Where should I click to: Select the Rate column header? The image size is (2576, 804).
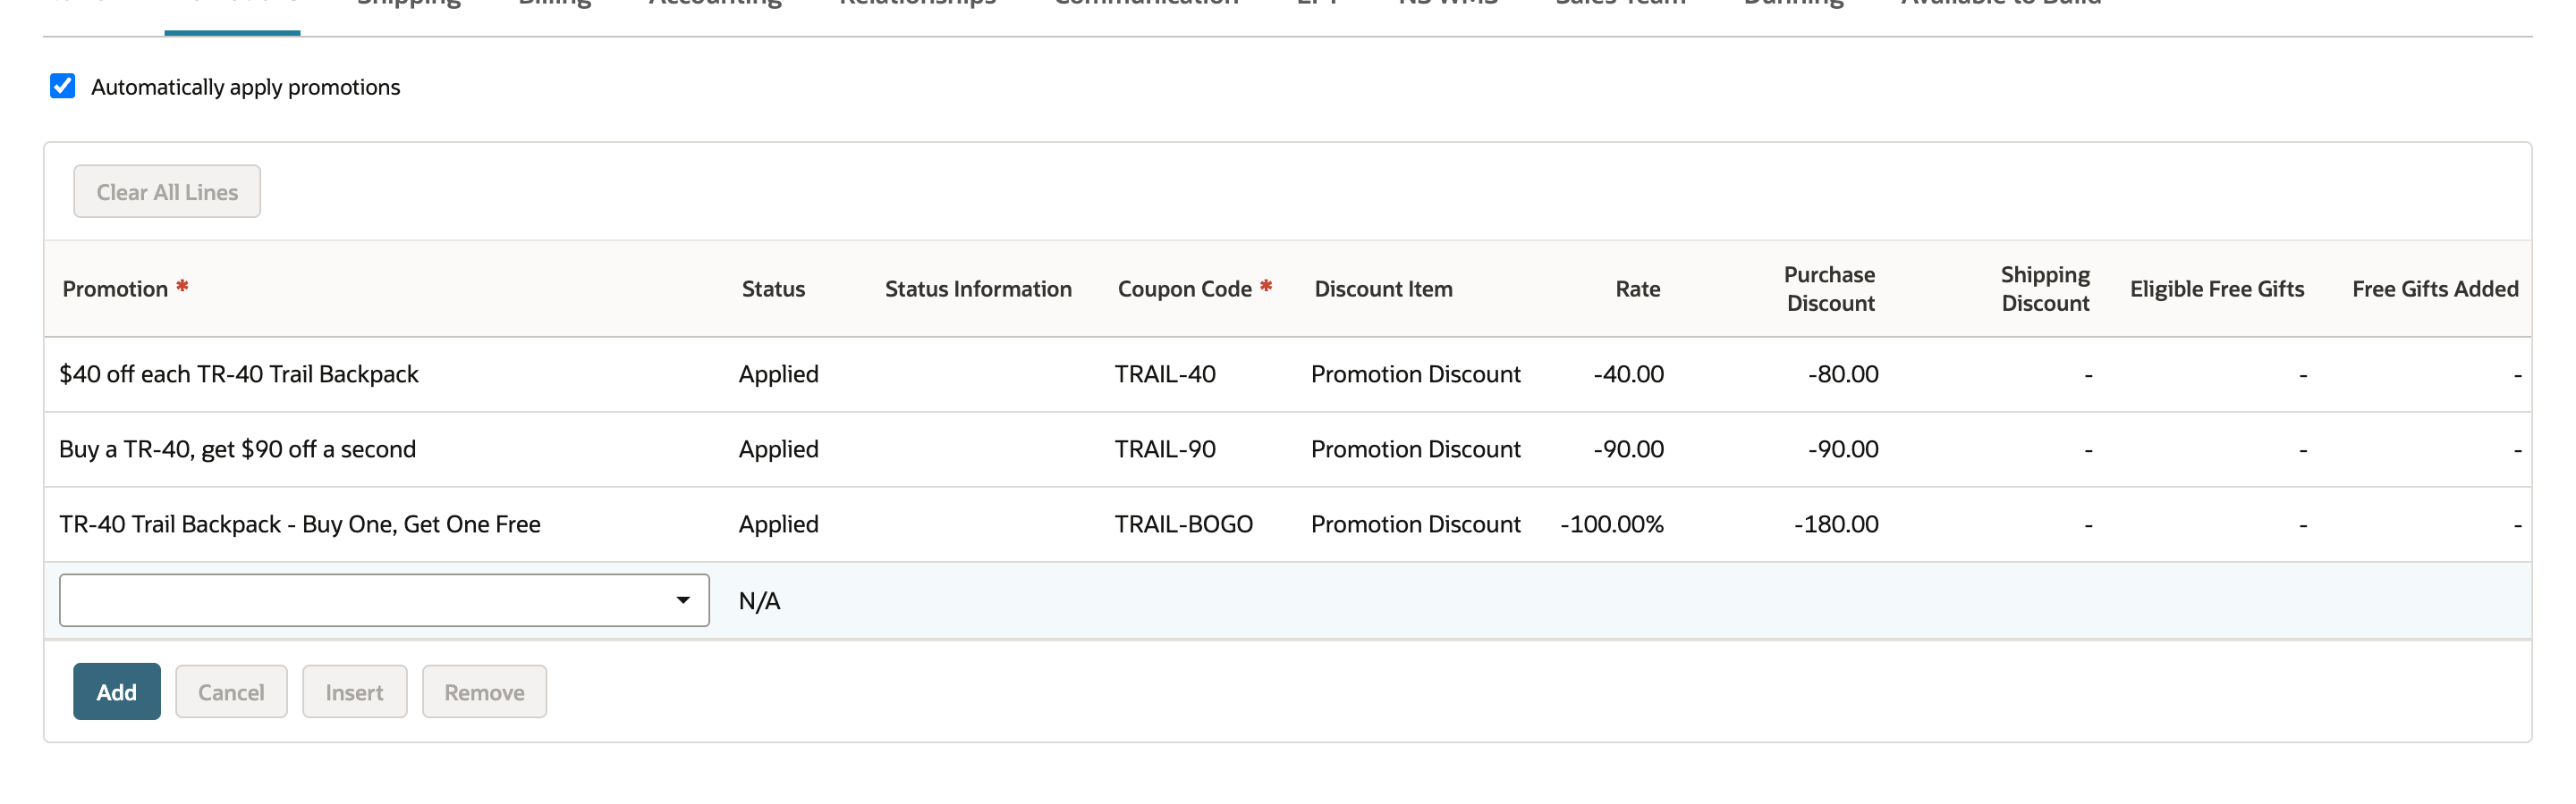1637,289
